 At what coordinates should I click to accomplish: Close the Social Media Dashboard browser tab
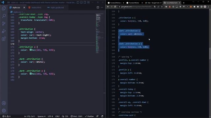pyautogui.click(x=179, y=3)
